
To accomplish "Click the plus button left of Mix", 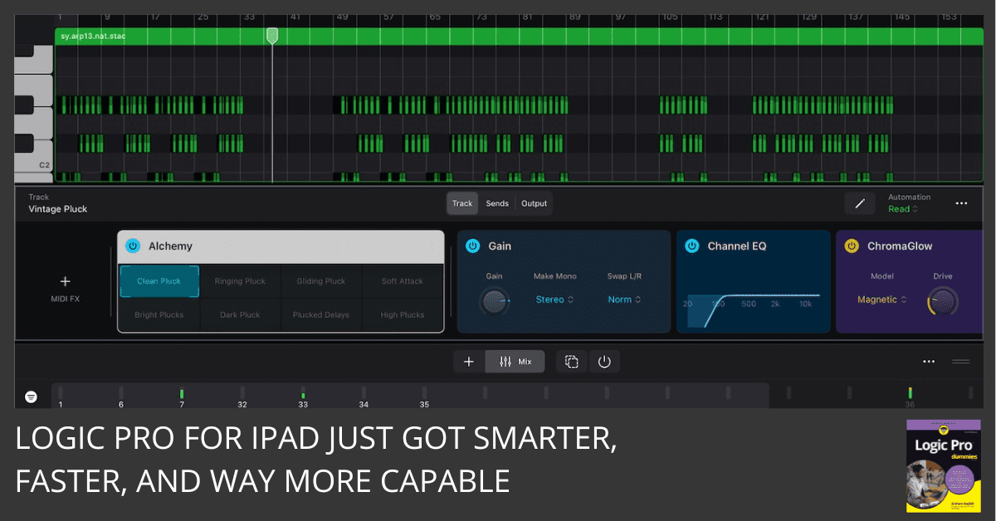I will 469,362.
